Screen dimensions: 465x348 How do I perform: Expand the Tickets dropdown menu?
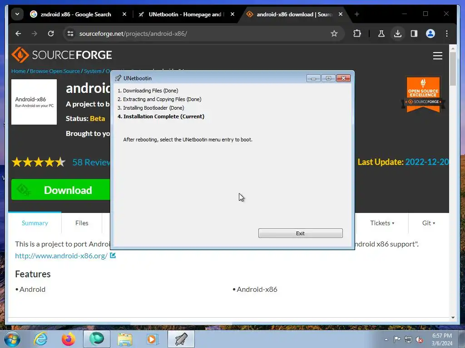pyautogui.click(x=382, y=223)
